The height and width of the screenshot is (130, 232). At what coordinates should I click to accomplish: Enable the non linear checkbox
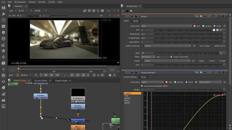pos(198,46)
